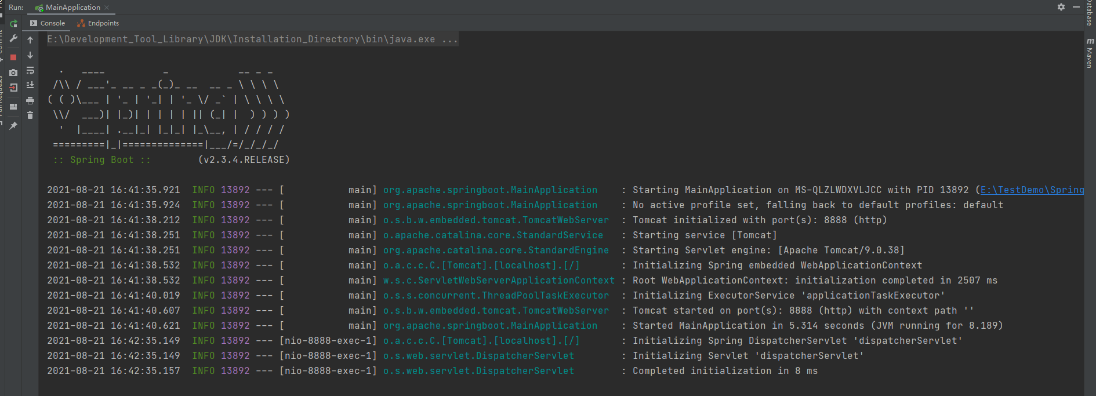Screen dimensions: 1096x396
Task: Click 'org.apache.catalina.core.StandardEngine' logger name
Action: (496, 250)
